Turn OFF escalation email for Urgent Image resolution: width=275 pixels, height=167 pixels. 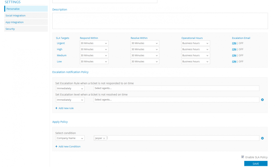point(241,43)
